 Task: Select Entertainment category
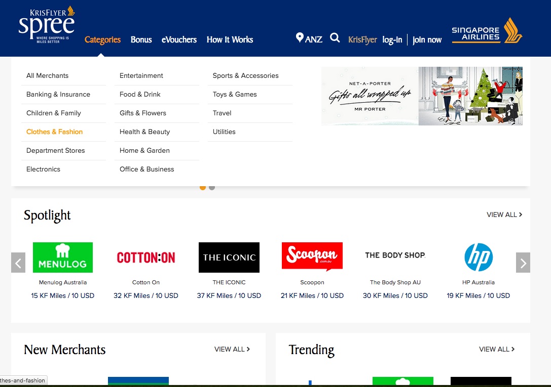141,76
